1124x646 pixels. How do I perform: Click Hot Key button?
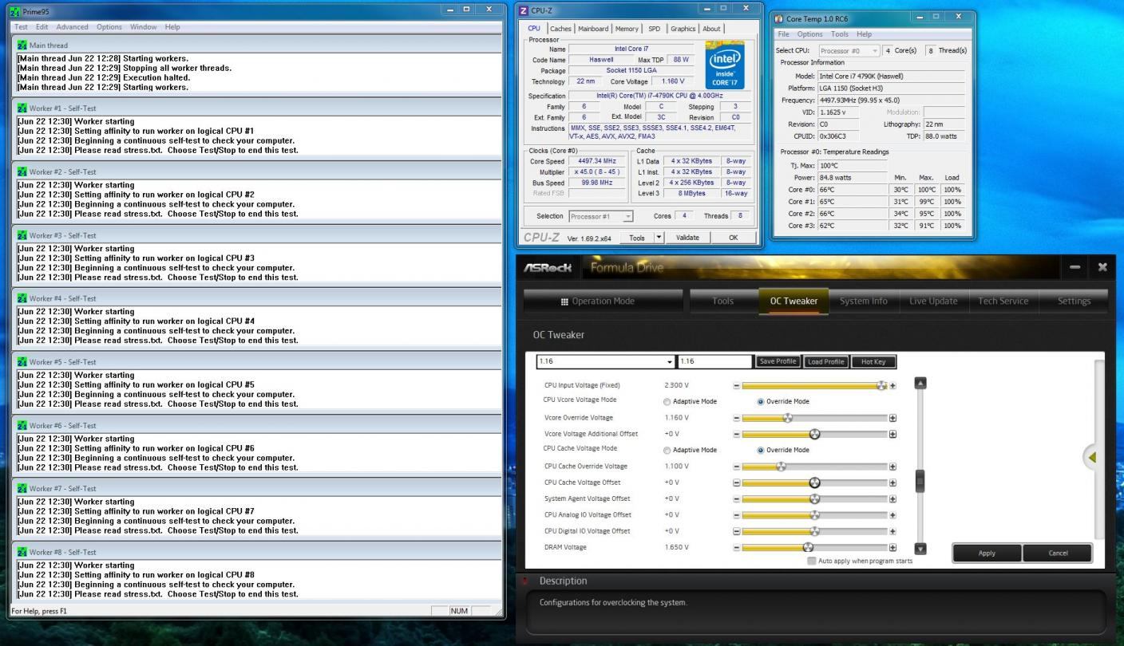873,361
